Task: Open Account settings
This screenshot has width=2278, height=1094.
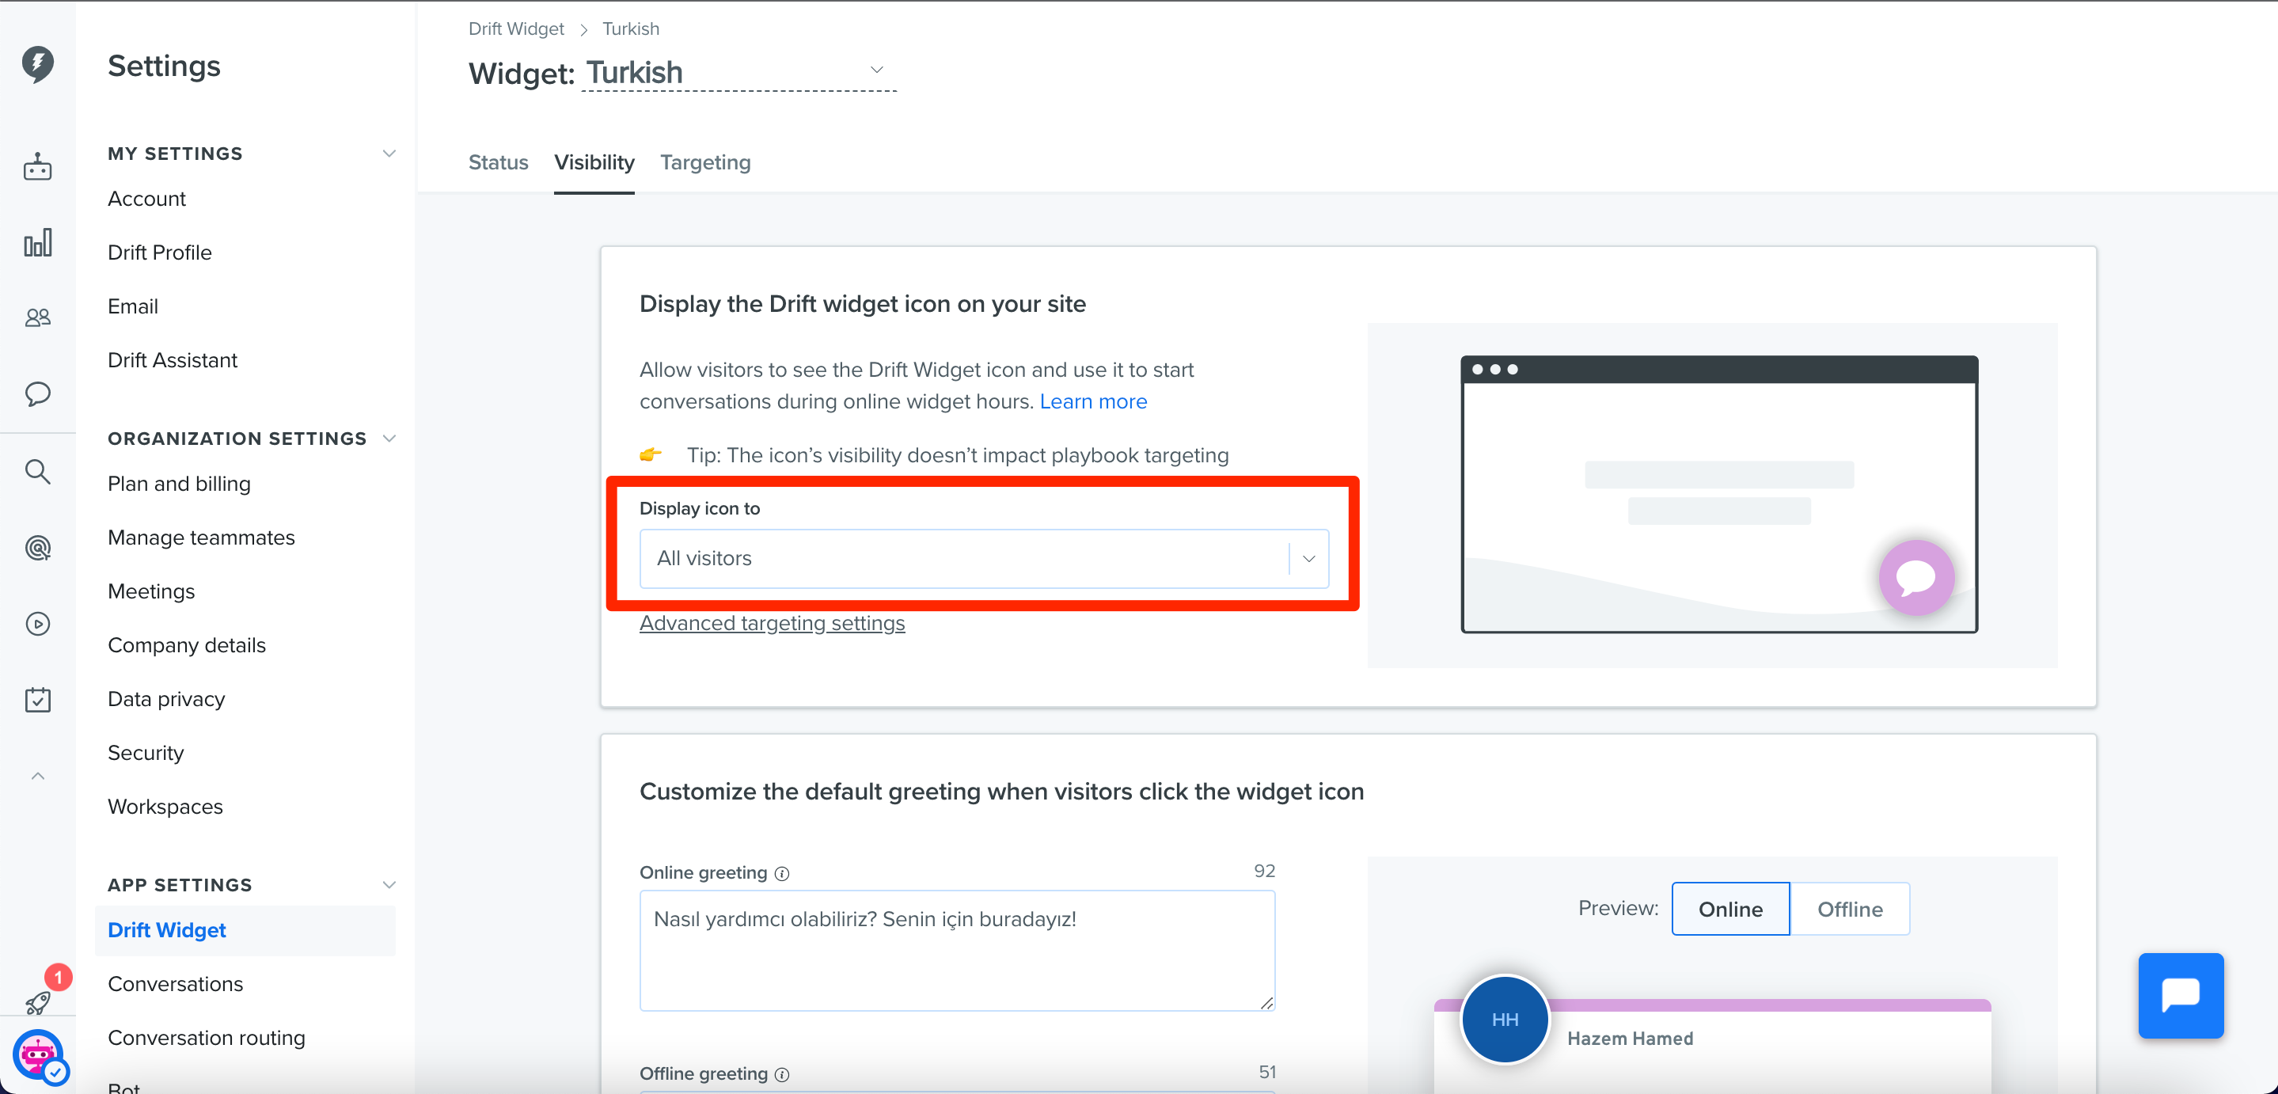Action: [146, 199]
